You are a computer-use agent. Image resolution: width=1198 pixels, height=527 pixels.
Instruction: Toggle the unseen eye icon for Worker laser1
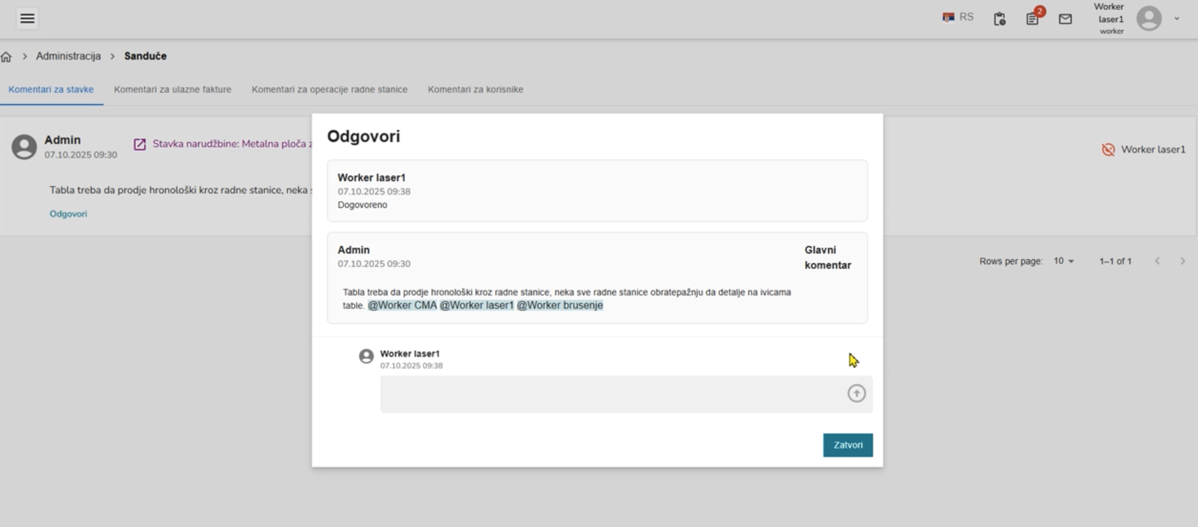[1108, 150]
